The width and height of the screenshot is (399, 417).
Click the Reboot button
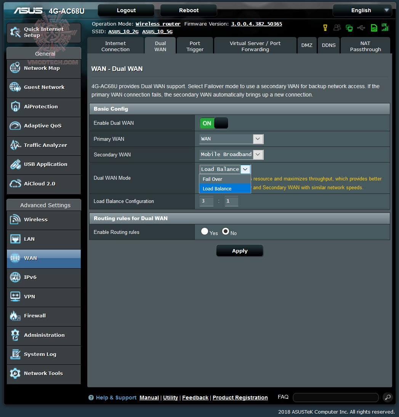point(189,10)
